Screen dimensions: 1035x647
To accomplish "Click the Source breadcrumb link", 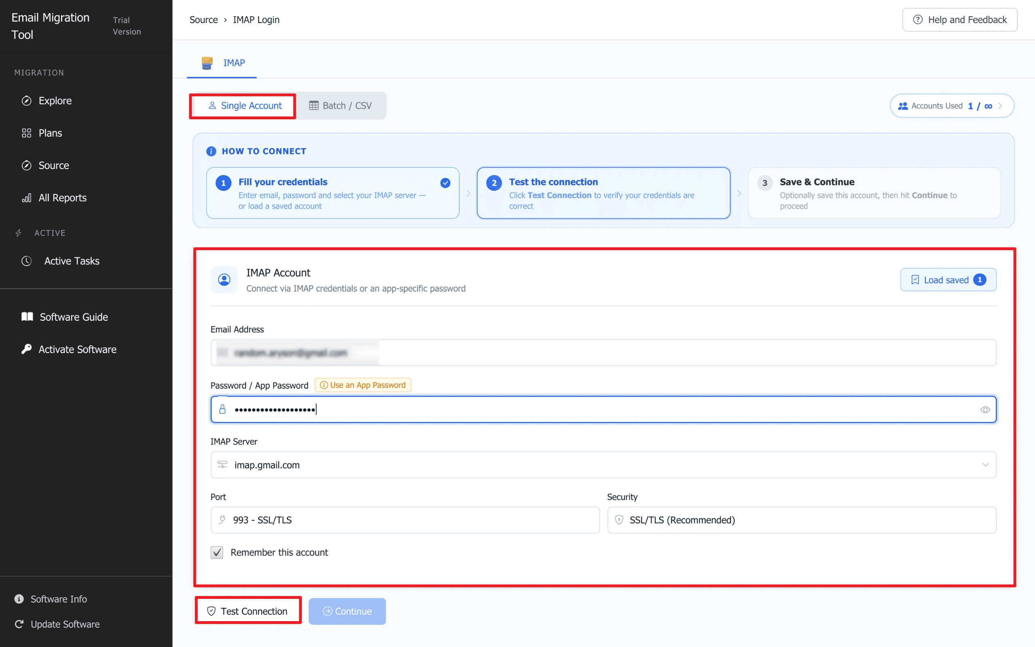I will (204, 20).
